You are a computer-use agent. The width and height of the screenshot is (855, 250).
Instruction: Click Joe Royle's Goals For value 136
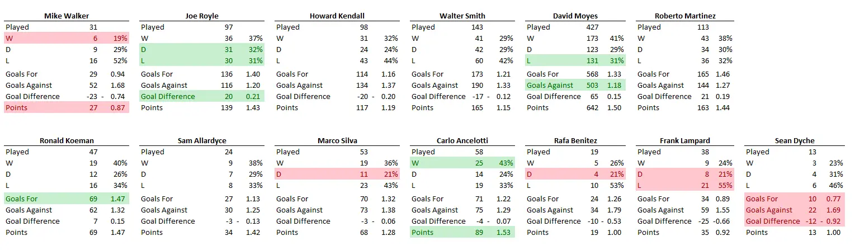(x=228, y=74)
